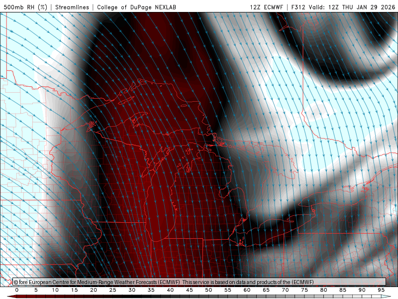Click the "75" color scale label
Screen dimensions: 398x299
point(304,290)
